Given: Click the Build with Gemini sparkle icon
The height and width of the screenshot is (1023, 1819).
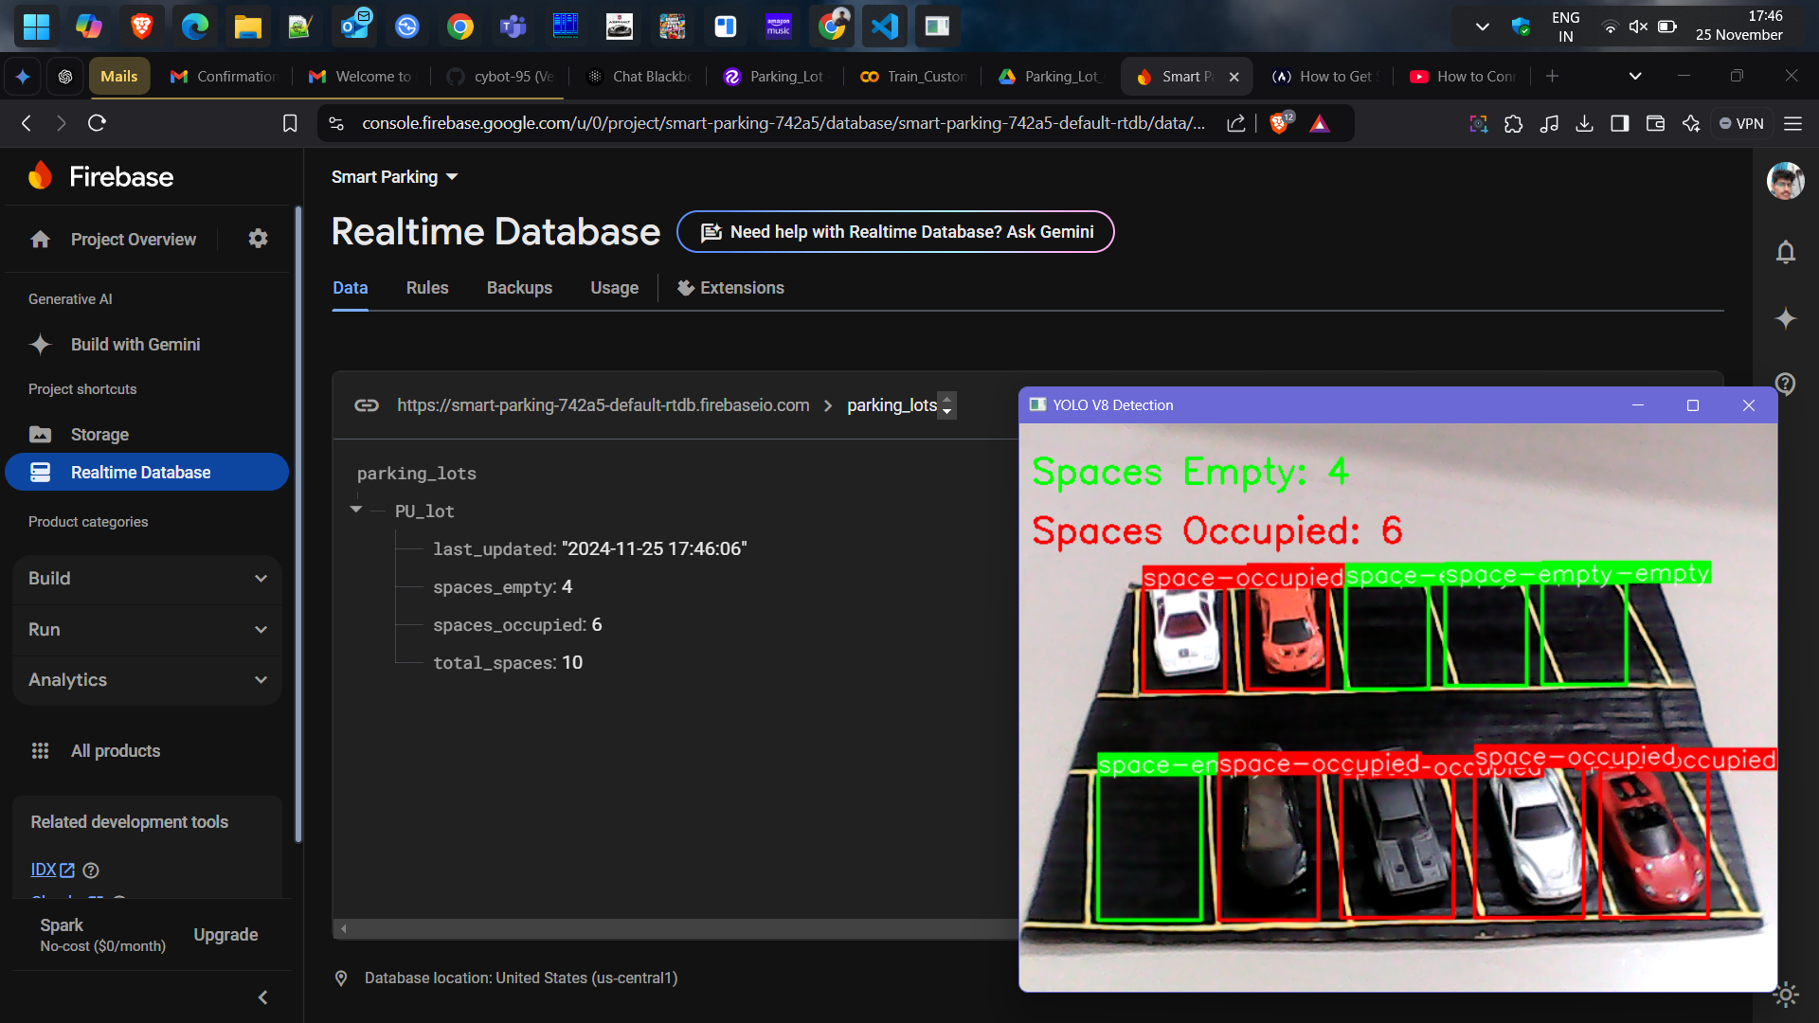Looking at the screenshot, I should pos(41,344).
